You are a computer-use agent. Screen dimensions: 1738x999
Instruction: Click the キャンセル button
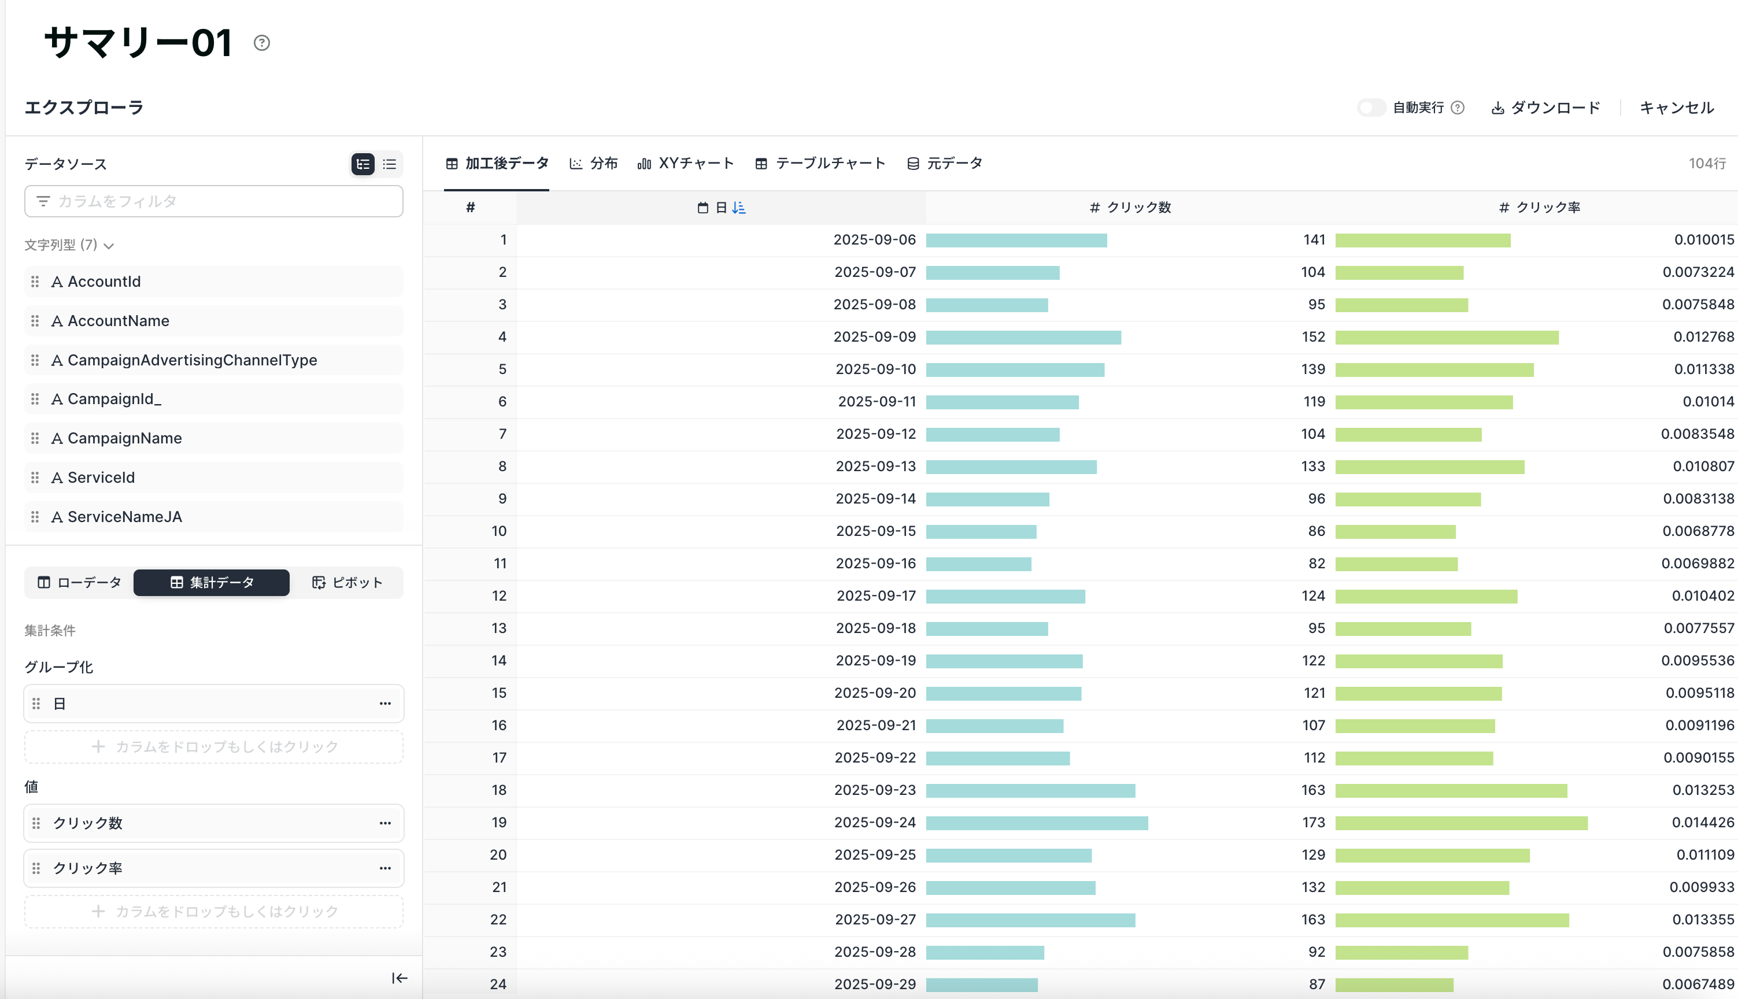(1676, 108)
